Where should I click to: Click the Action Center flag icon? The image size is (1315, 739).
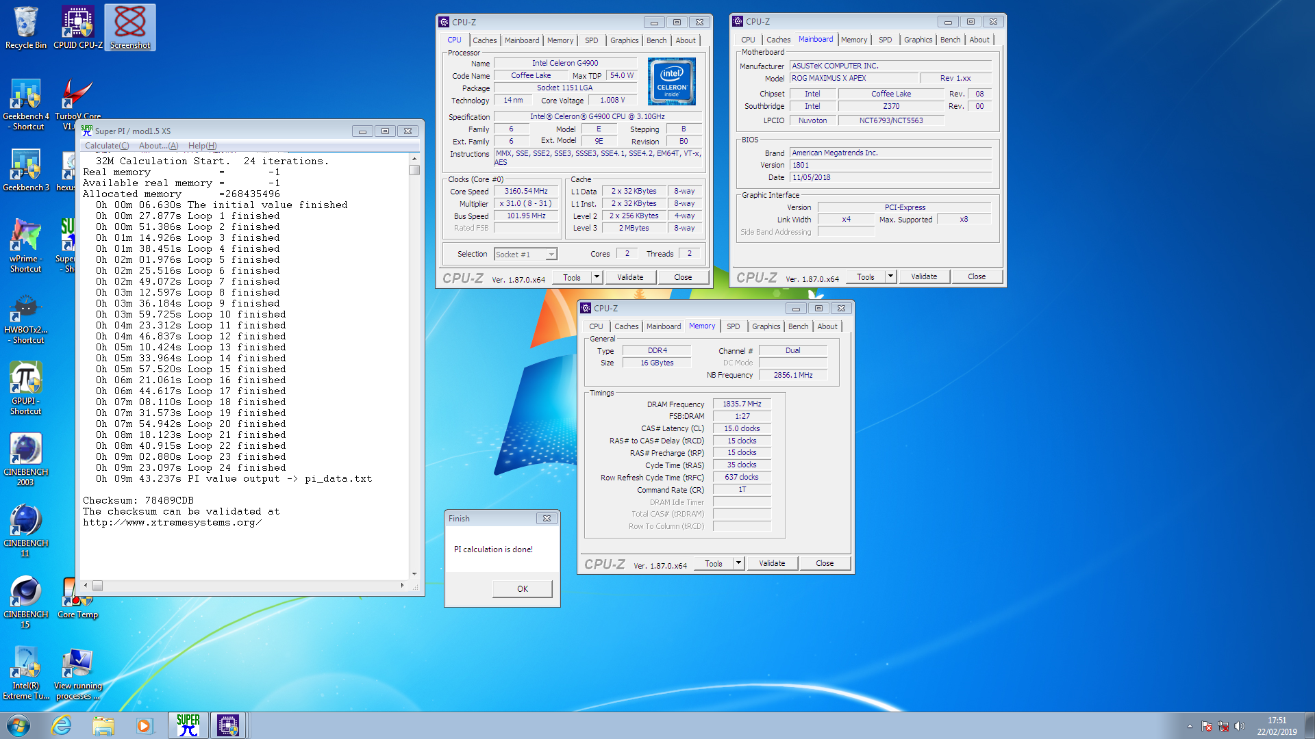point(1207,726)
